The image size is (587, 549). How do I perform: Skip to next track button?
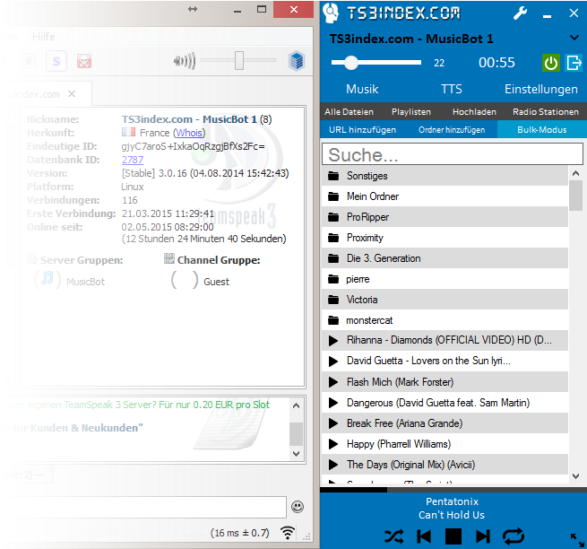click(x=483, y=536)
